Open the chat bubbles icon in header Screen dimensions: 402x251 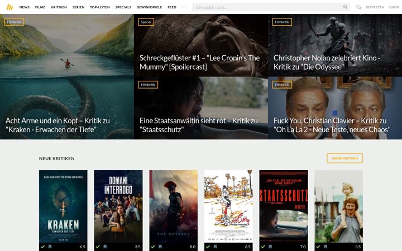[x=358, y=7]
